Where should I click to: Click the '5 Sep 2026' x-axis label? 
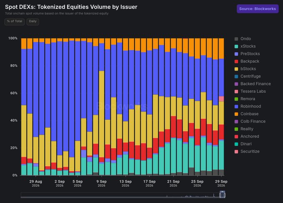pyautogui.click(x=78, y=183)
